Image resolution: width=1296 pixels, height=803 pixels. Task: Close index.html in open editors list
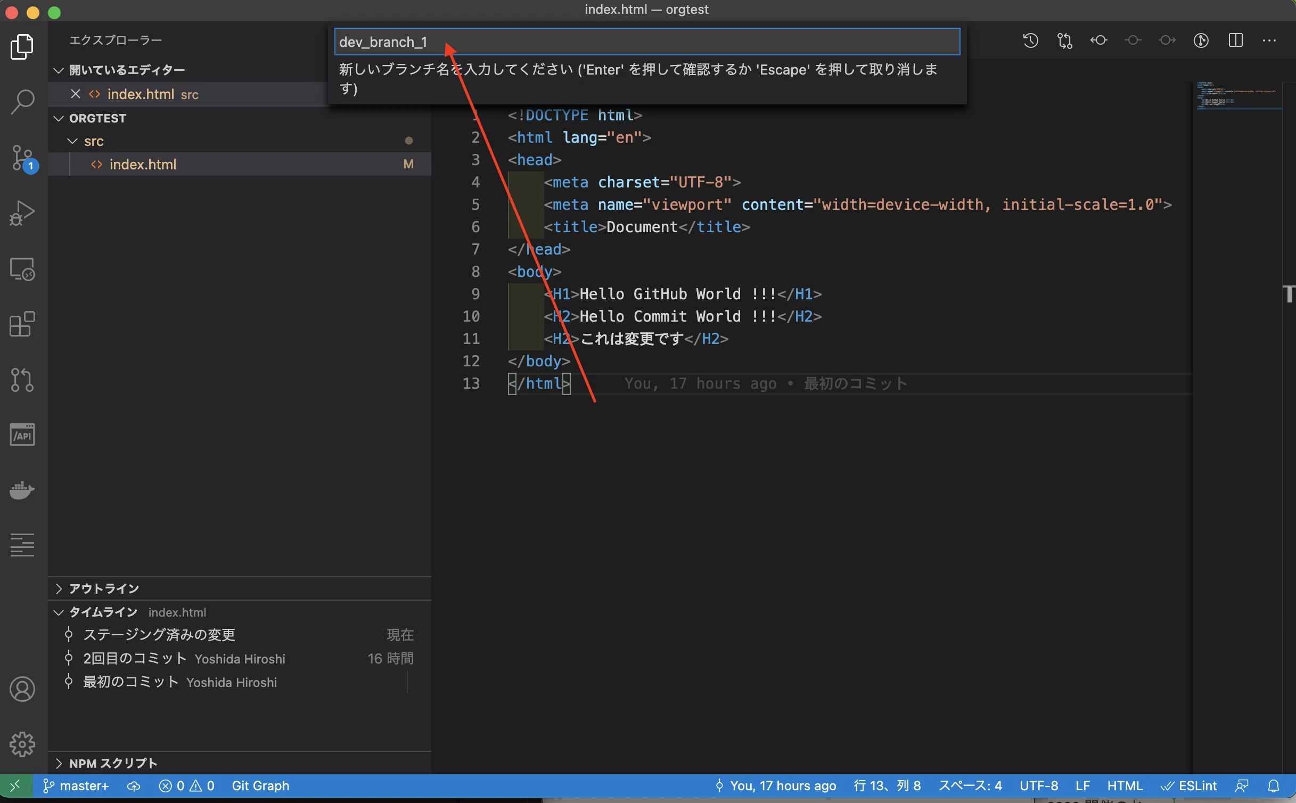tap(76, 94)
